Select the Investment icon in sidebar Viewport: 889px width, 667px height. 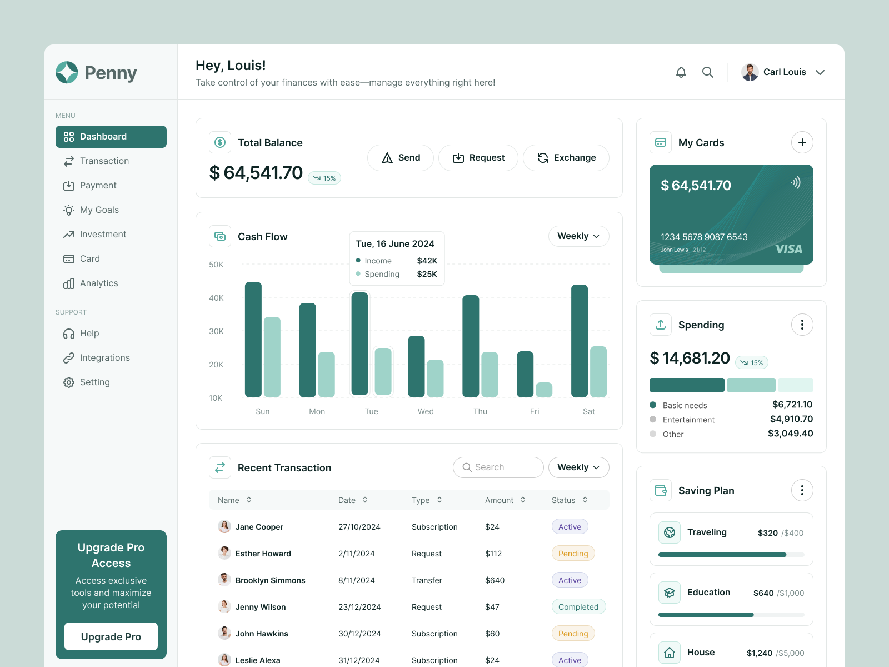pyautogui.click(x=68, y=234)
